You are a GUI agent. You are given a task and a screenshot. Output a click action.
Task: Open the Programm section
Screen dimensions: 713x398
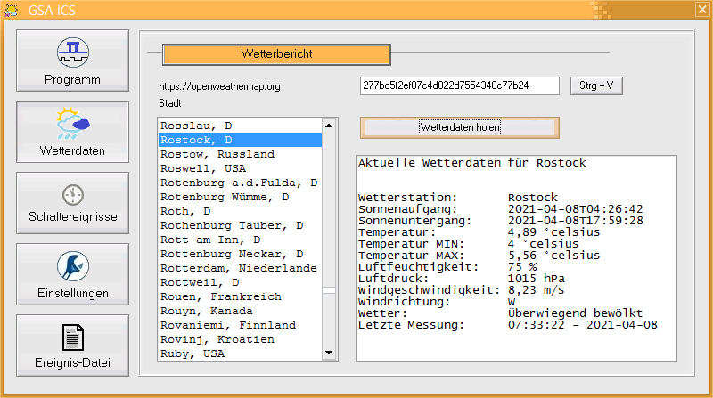(x=73, y=61)
